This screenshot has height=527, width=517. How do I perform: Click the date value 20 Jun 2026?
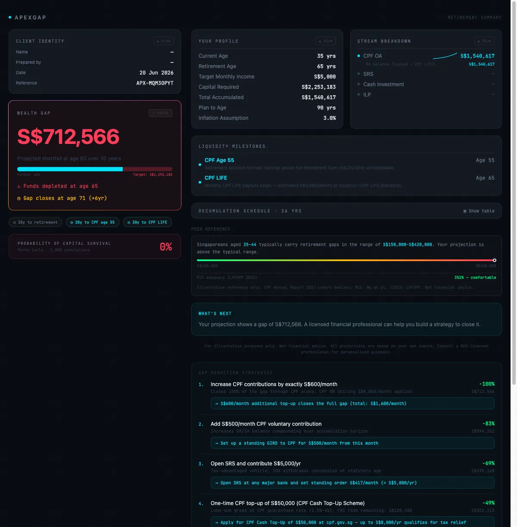(156, 73)
